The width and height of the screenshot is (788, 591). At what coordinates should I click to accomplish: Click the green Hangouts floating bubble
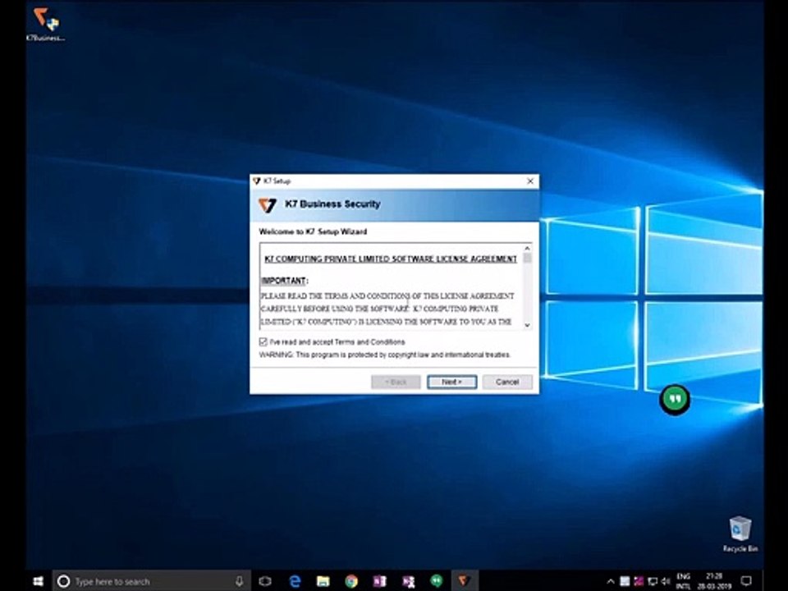[675, 400]
